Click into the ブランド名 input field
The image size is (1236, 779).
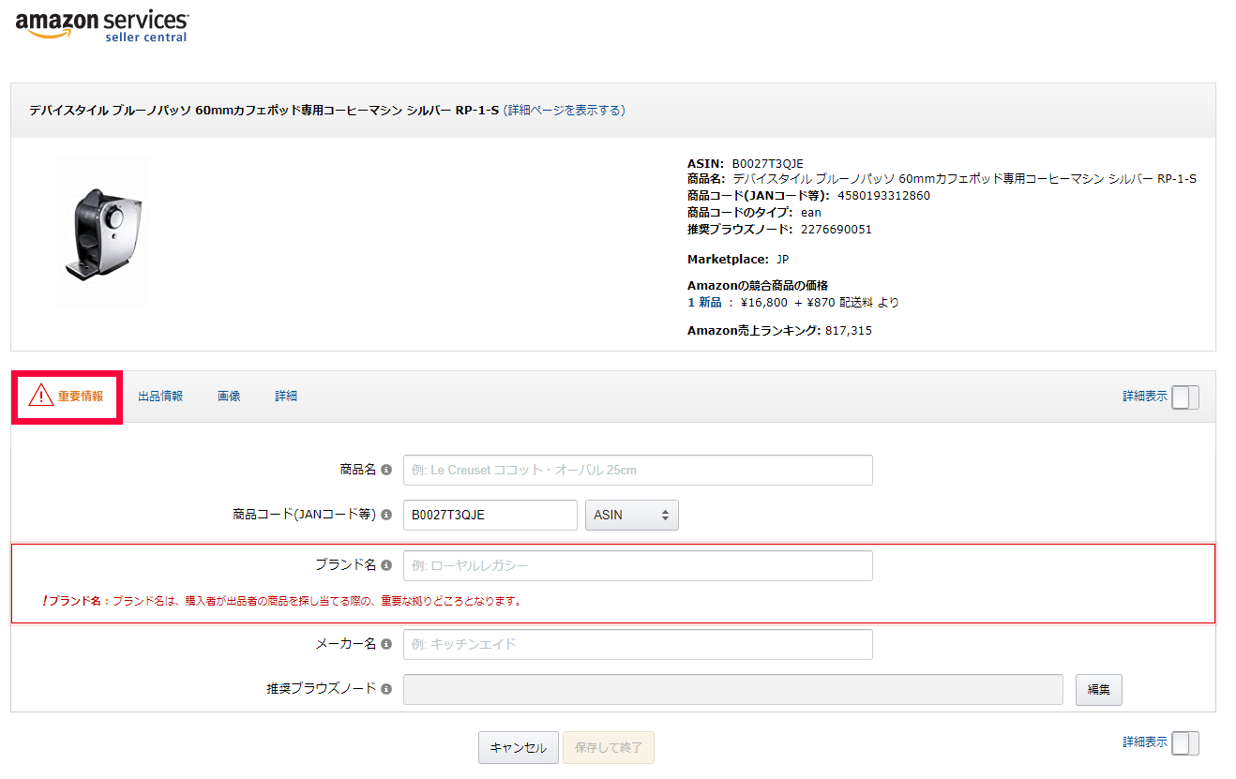click(x=638, y=565)
